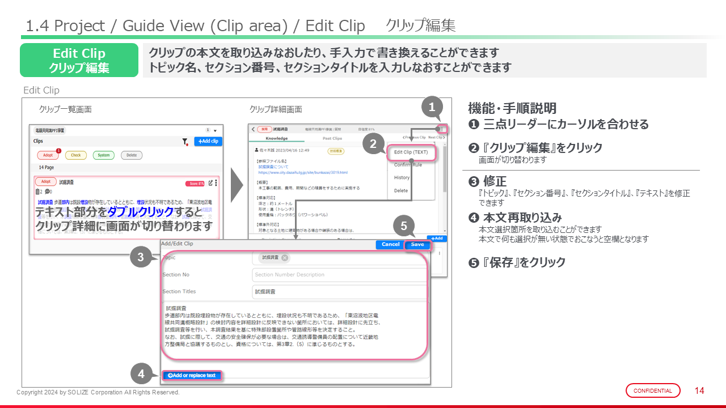Select Edit Clip (TEXT) menu item

click(x=411, y=152)
